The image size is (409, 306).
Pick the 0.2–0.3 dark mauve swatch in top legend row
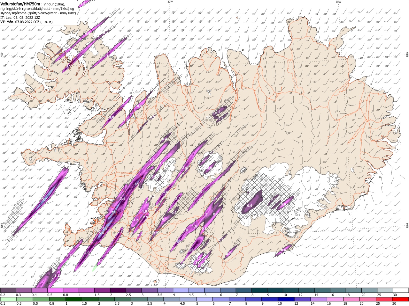click(x=8, y=290)
